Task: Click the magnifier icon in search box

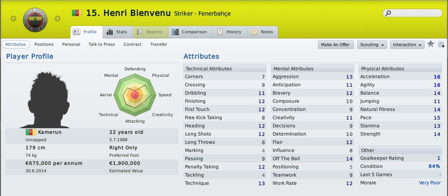Action: tap(388, 13)
